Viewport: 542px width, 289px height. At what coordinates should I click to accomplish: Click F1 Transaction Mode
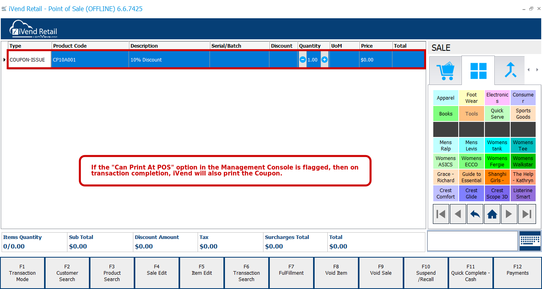point(22,273)
